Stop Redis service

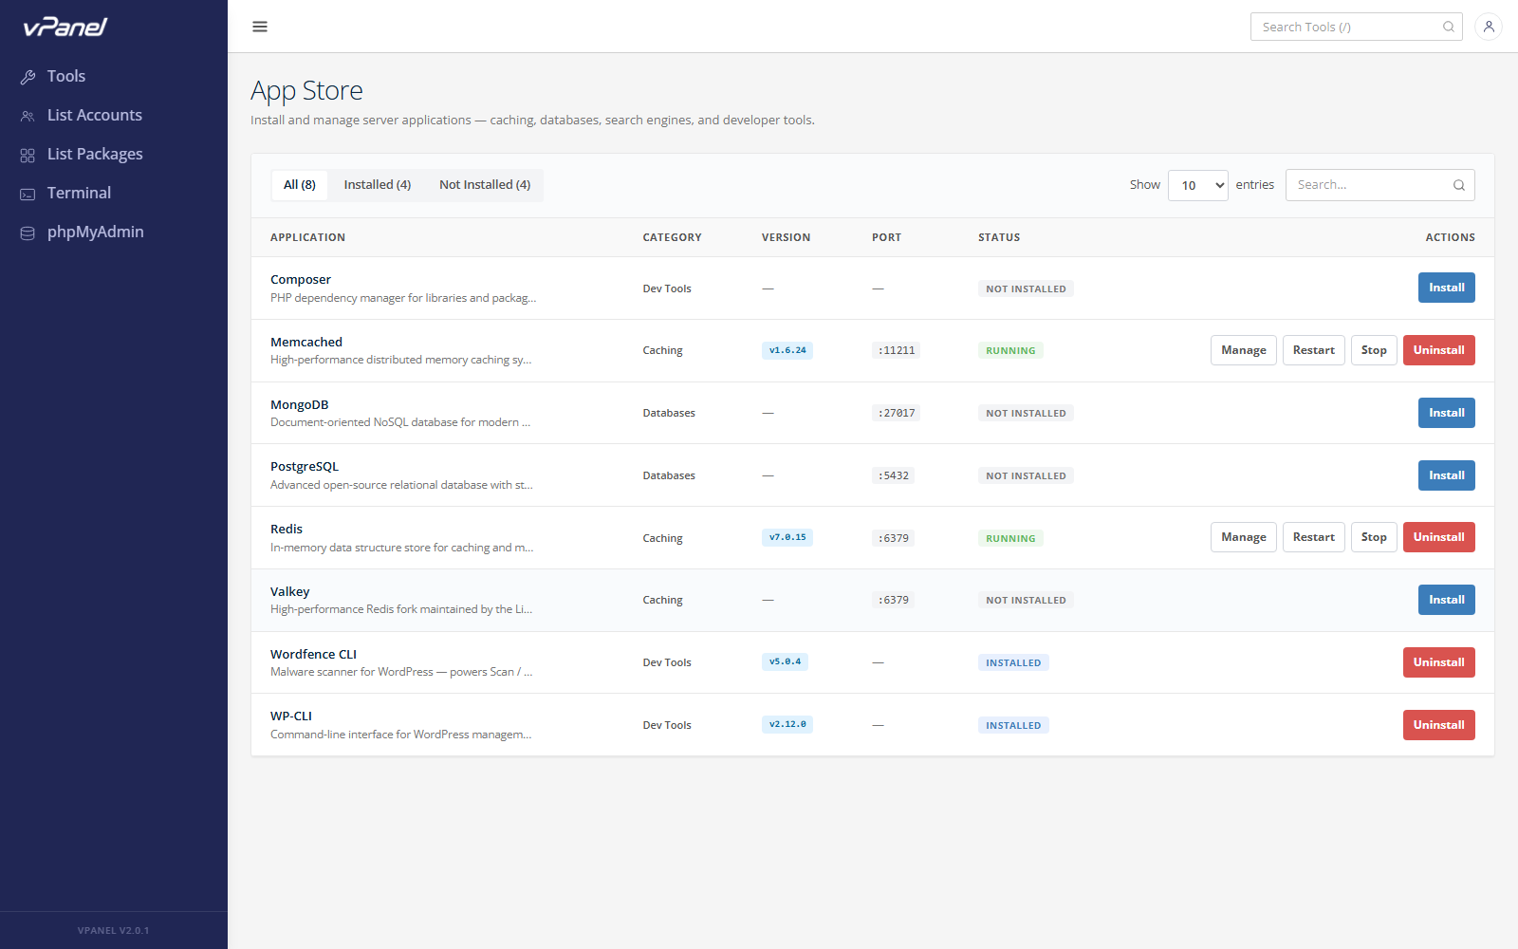[1374, 537]
